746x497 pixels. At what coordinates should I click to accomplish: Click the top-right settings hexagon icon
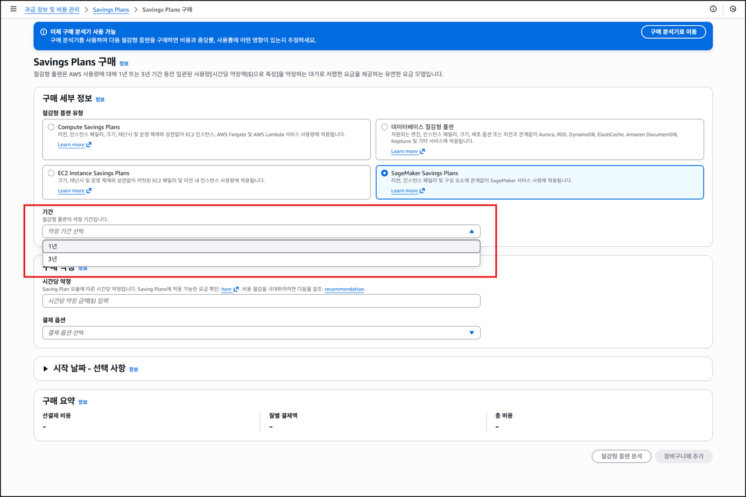click(x=733, y=9)
